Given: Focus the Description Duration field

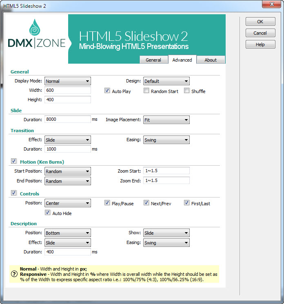Looking at the screenshot, I should pos(68,252).
